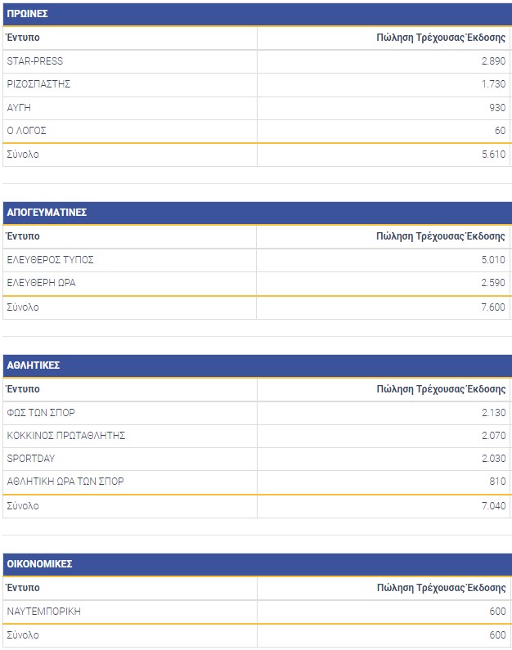Click the ΑΥΓΗ newspaper entry
The width and height of the screenshot is (512, 650).
[19, 107]
